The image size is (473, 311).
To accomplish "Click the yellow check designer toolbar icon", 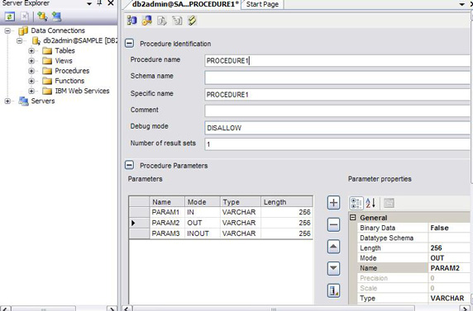I will tap(192, 21).
